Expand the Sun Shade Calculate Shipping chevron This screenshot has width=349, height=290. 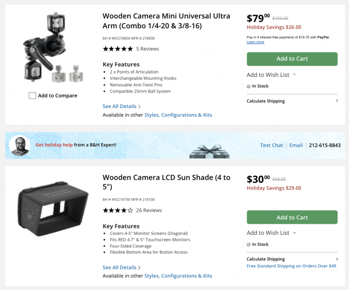337,259
